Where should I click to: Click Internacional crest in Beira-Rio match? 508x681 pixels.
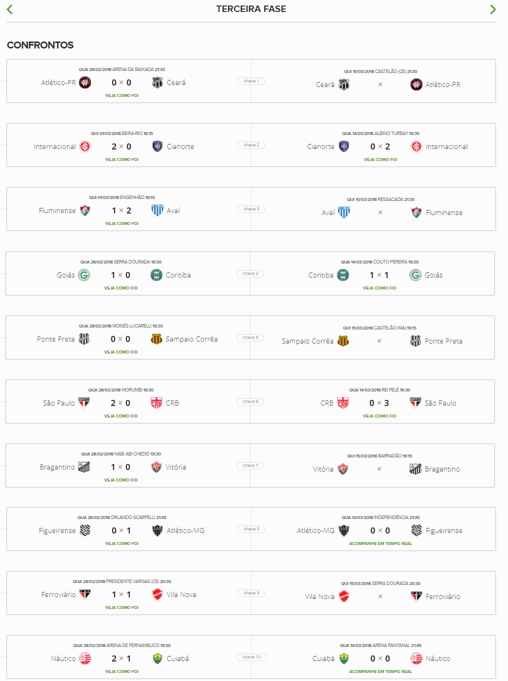(85, 146)
